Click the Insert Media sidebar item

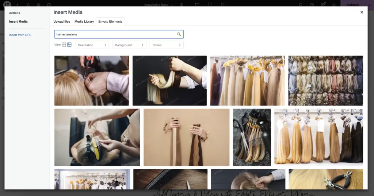pyautogui.click(x=18, y=22)
